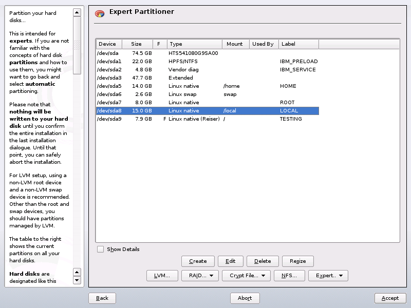The image size is (411, 308).
Task: Click the F column header
Action: point(160,44)
